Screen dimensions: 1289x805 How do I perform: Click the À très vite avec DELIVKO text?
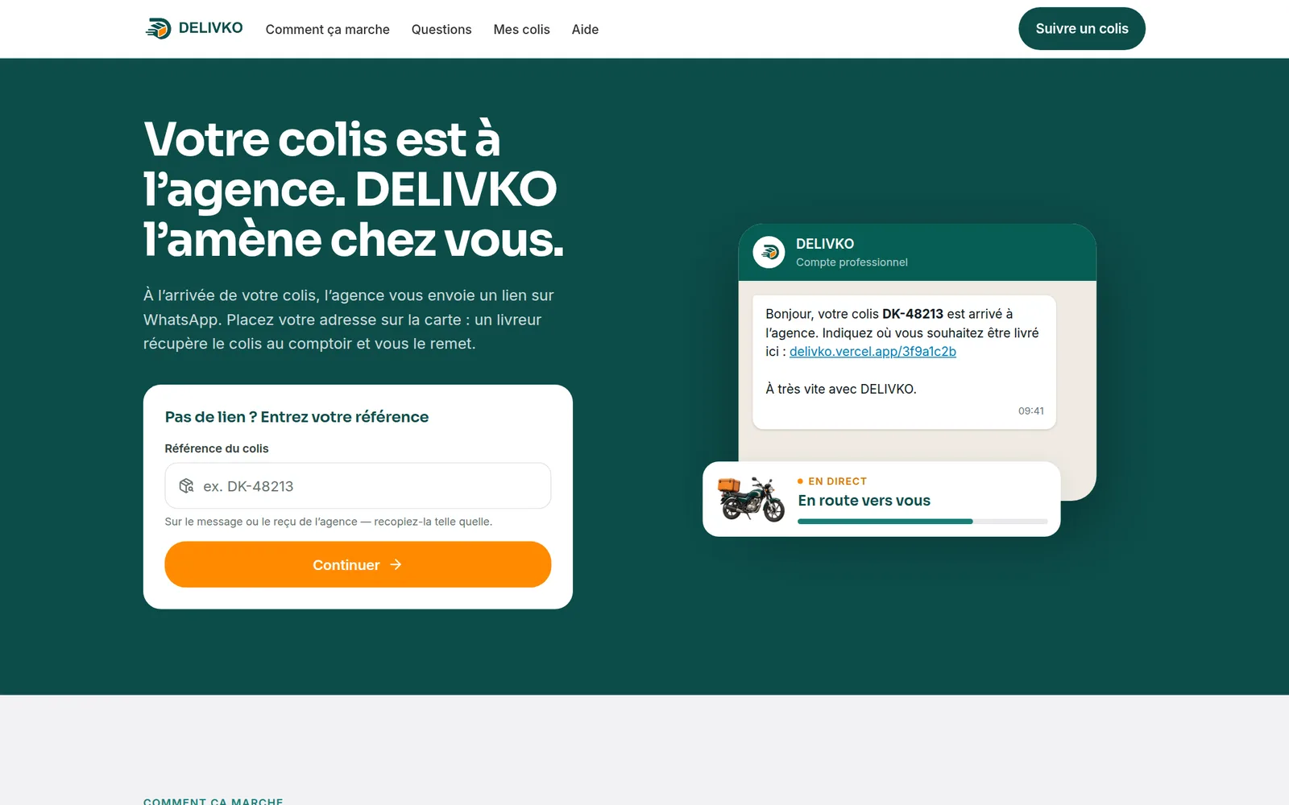click(840, 389)
